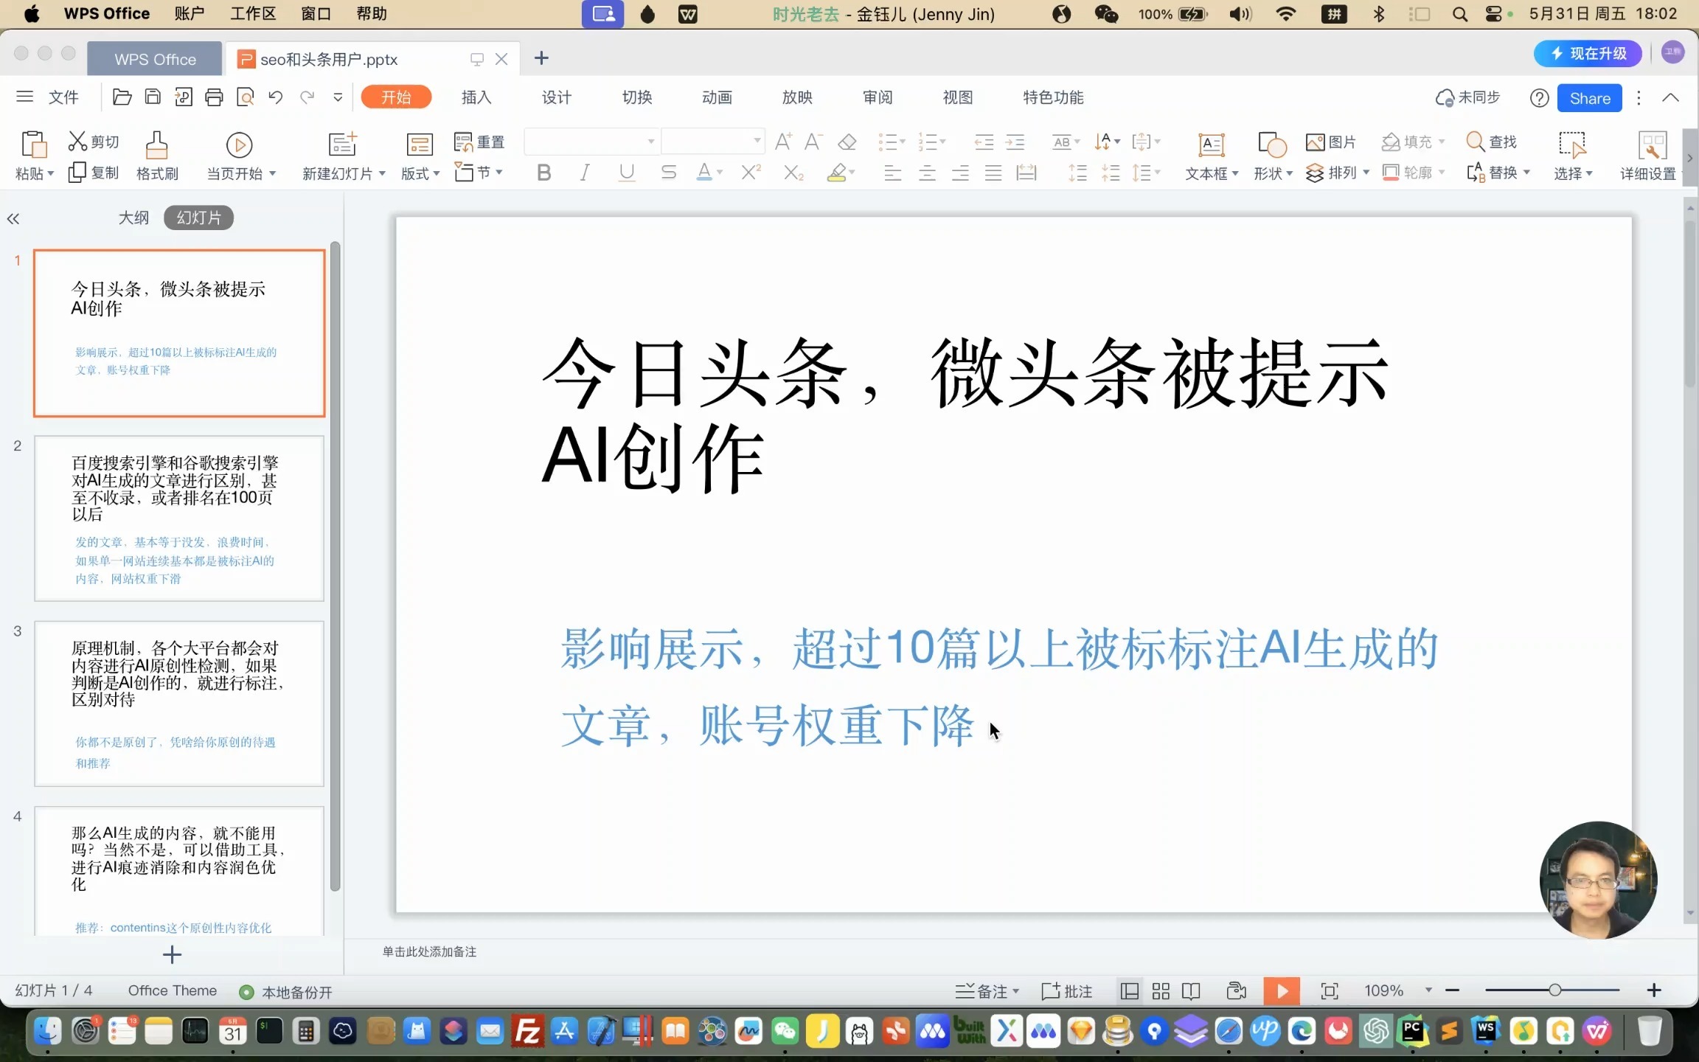Image resolution: width=1699 pixels, height=1062 pixels.
Task: Select the Format Painter brush
Action: pyautogui.click(x=156, y=145)
